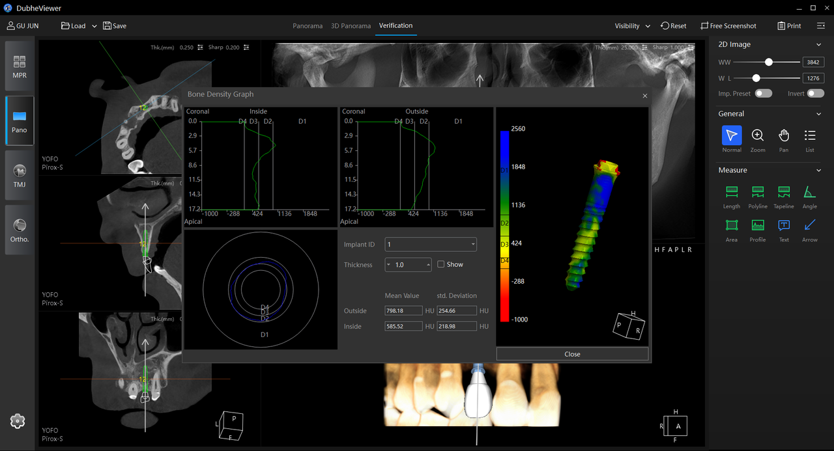
Task: Click the orientation cube in 3D implant view
Action: pos(630,325)
